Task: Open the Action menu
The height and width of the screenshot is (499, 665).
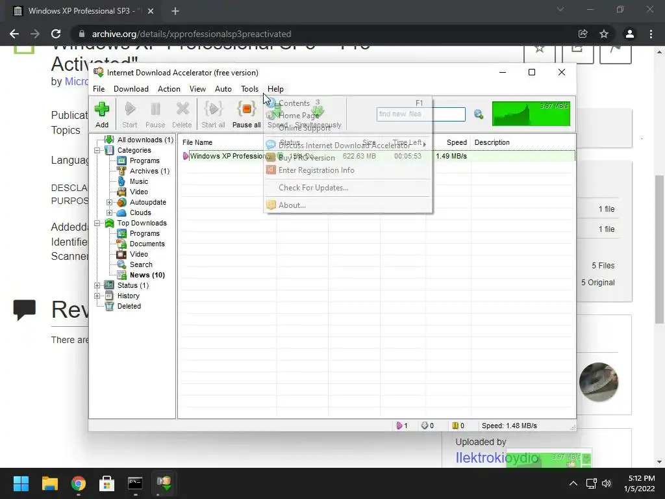Action: [169, 88]
